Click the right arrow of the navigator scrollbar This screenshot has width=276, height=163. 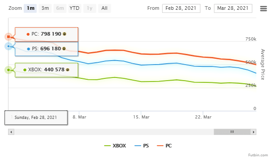[253, 132]
